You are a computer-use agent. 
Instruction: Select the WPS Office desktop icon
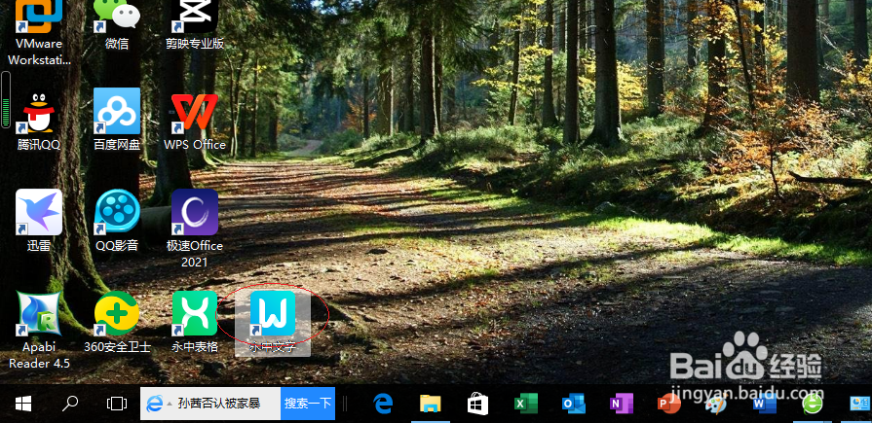coord(195,120)
